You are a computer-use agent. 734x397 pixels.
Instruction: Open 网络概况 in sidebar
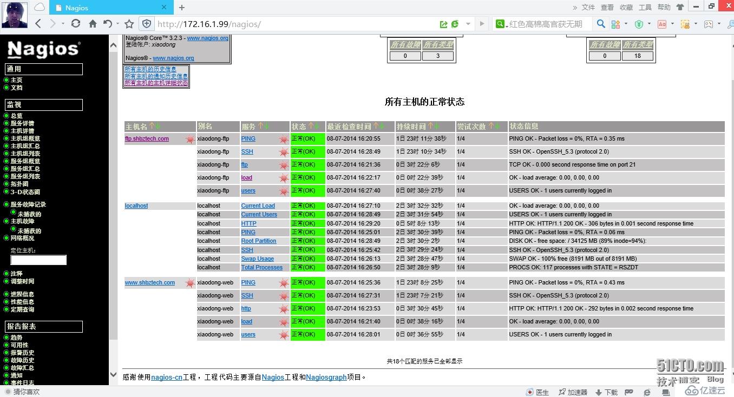point(22,238)
